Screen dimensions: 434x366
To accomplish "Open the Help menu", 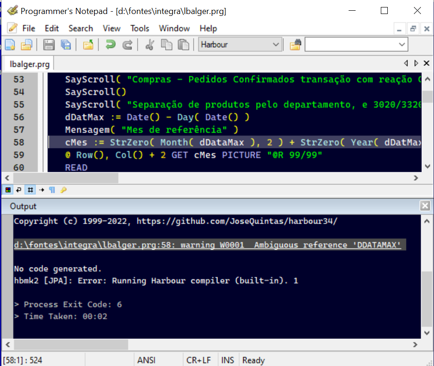I will pyautogui.click(x=208, y=28).
